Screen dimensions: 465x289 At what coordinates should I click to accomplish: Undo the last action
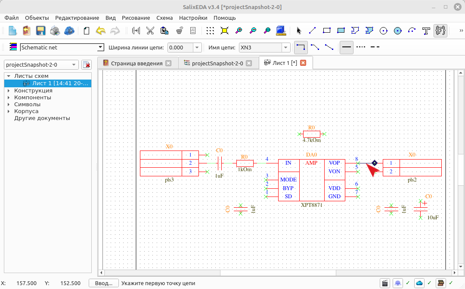coord(100,31)
